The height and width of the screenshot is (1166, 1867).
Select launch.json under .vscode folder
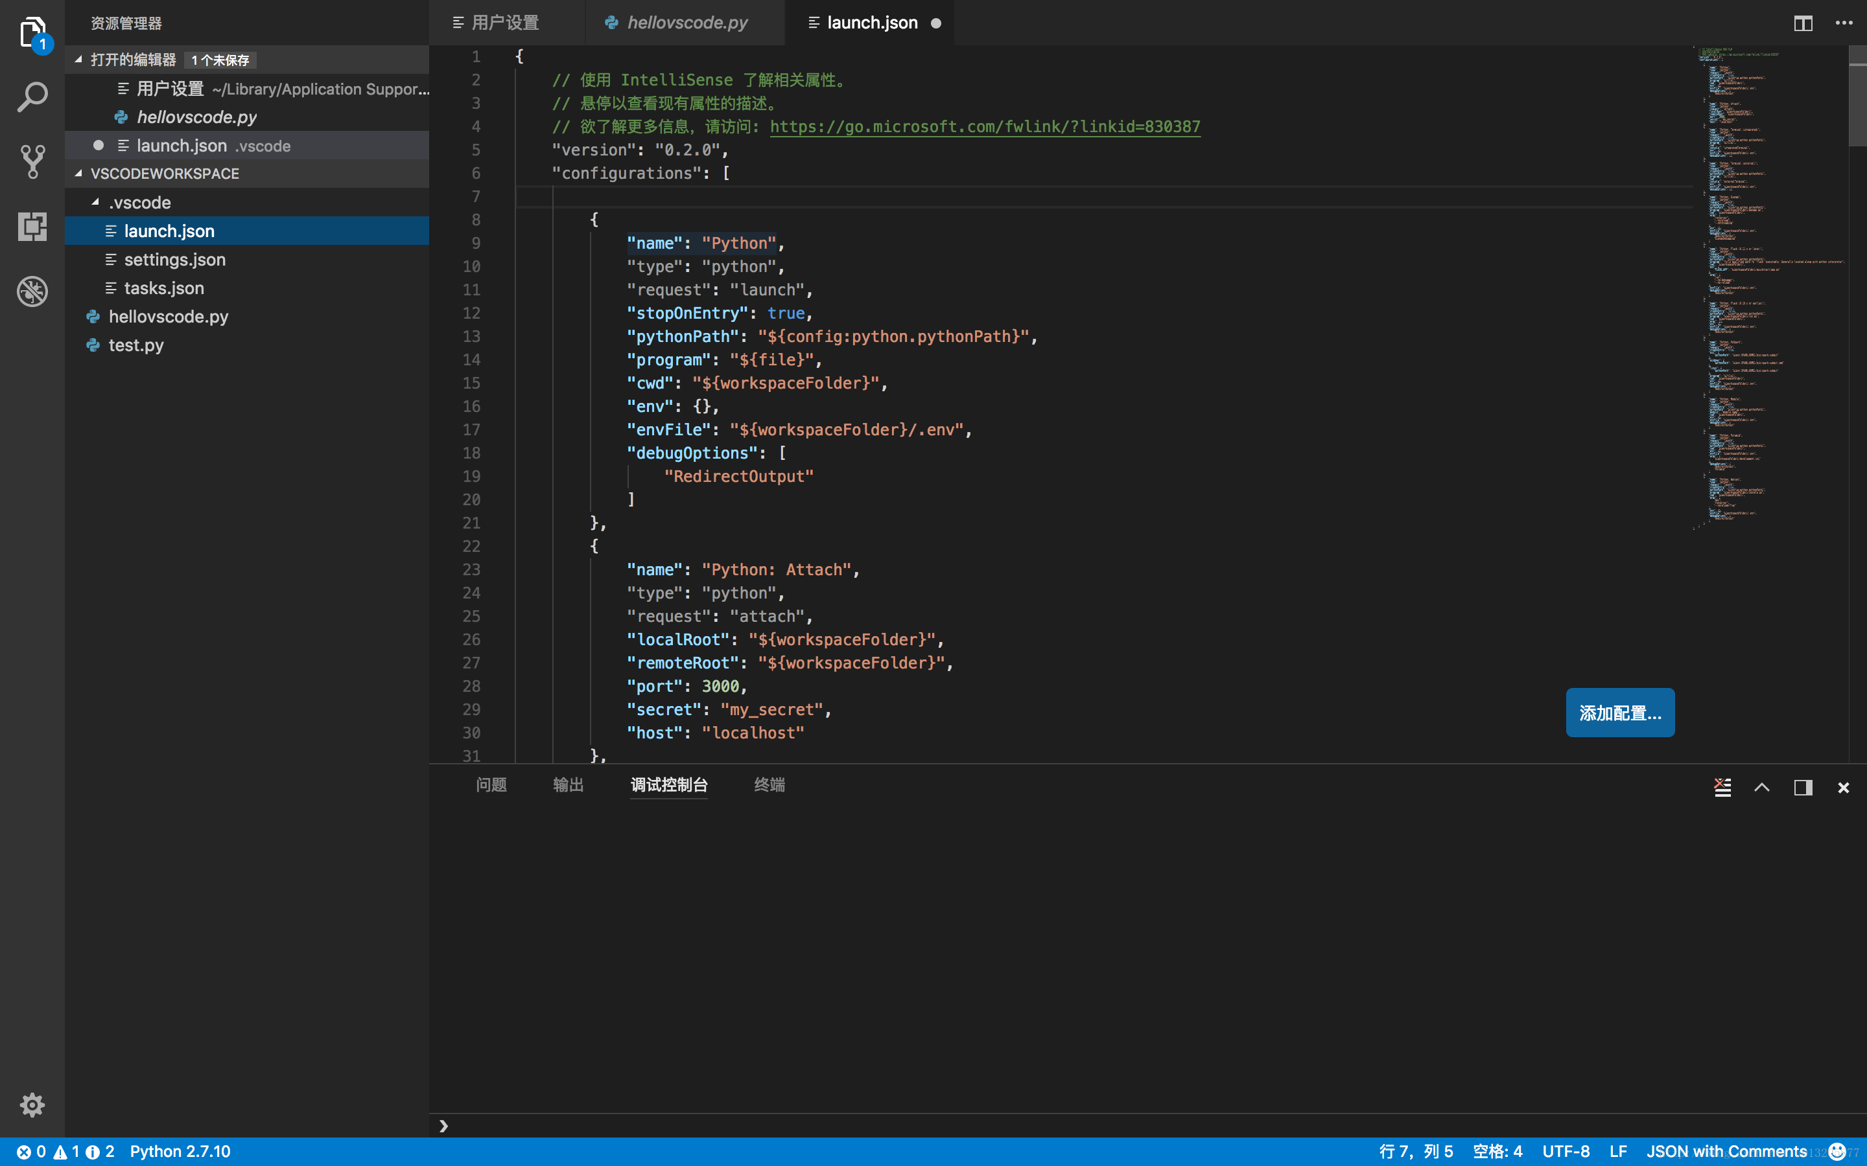[x=247, y=231]
